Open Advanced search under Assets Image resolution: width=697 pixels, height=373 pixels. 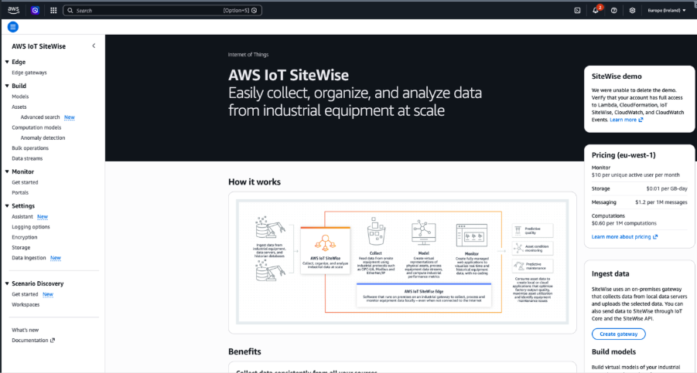[x=40, y=117]
